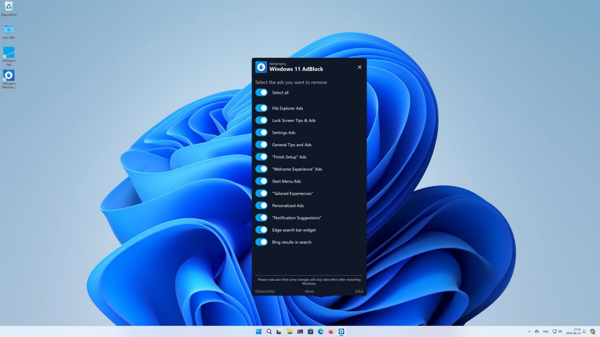Open taskbar Search
The image size is (600, 337).
pos(269,331)
